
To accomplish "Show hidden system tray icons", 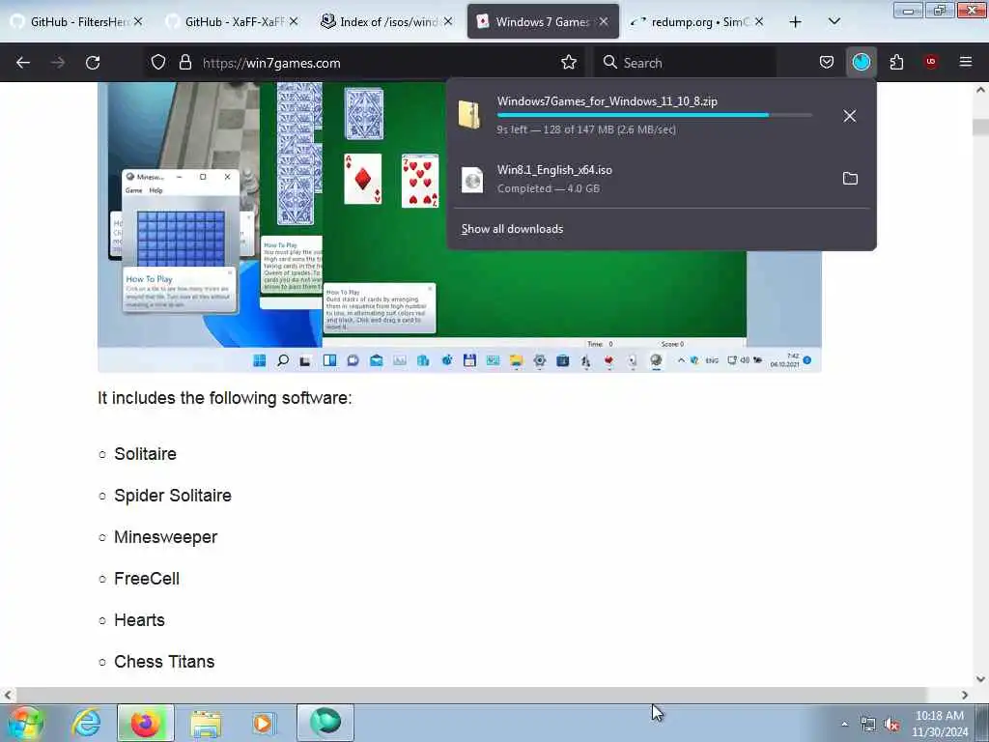I will click(844, 724).
